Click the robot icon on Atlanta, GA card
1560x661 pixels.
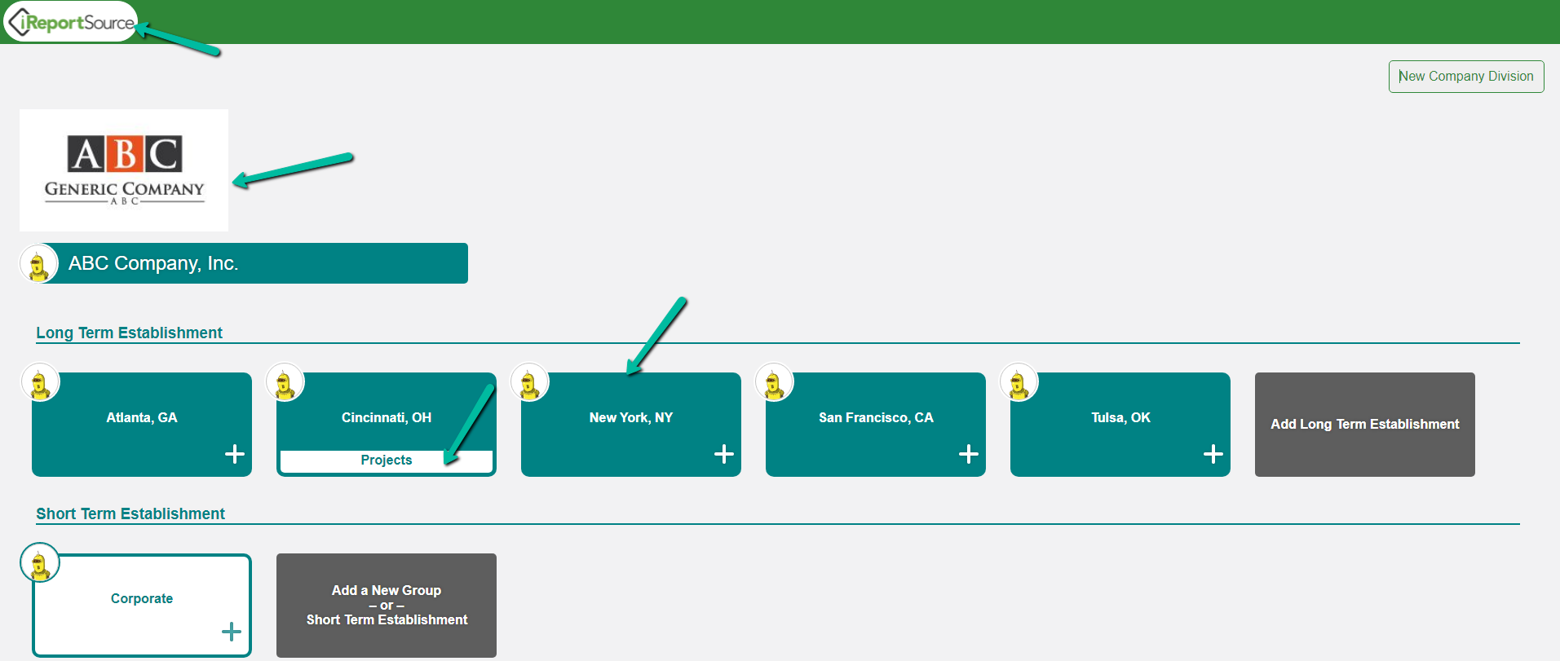[x=41, y=382]
